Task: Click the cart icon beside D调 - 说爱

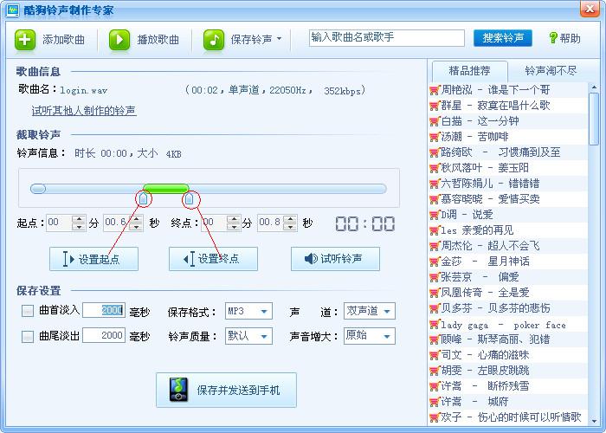Action: click(435, 216)
